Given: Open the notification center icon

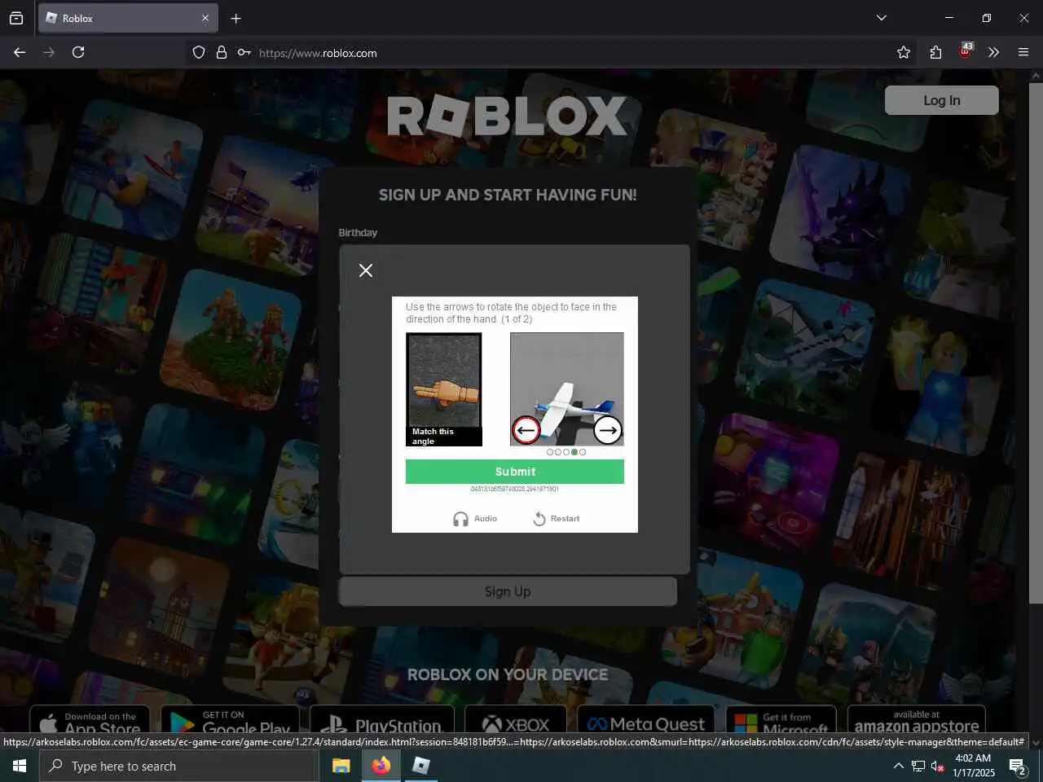Looking at the screenshot, I should point(1018,766).
